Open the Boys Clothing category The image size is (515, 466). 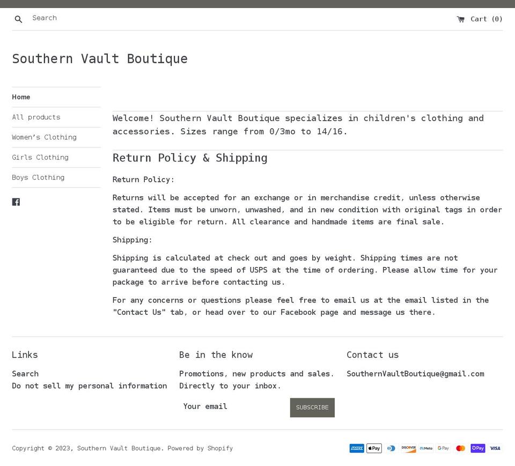click(38, 177)
